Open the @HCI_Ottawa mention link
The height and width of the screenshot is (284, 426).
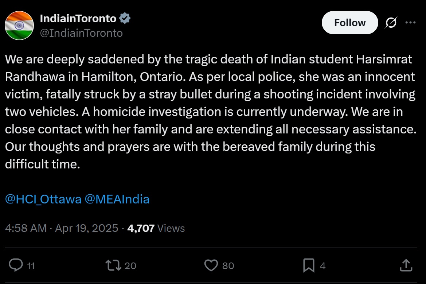(x=43, y=199)
